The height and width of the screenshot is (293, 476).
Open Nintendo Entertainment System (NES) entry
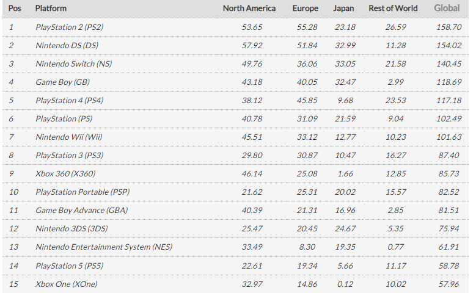[x=104, y=247]
